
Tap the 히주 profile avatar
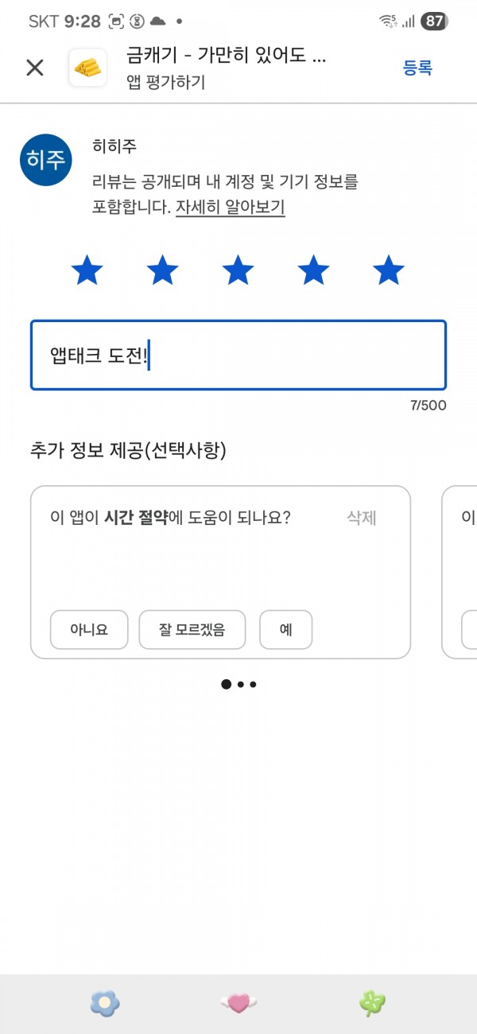(46, 160)
